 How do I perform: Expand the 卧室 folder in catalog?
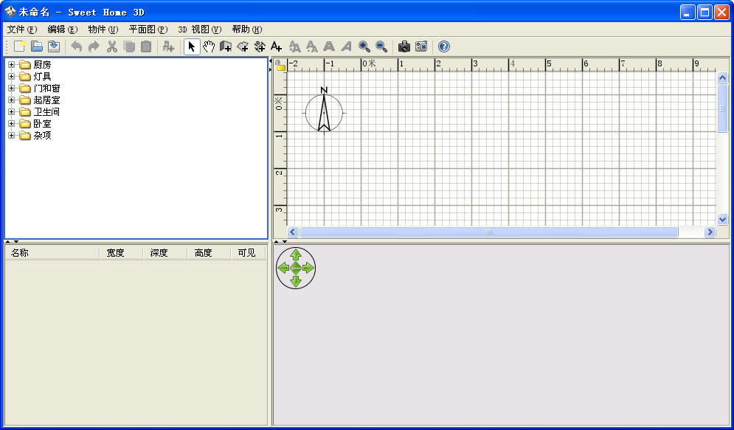pyautogui.click(x=12, y=124)
